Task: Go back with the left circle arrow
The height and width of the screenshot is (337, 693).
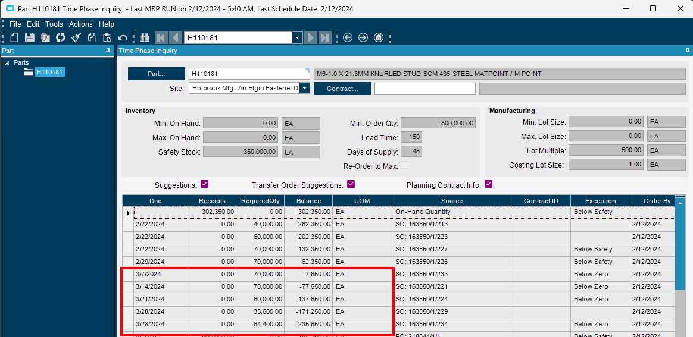Action: point(347,37)
